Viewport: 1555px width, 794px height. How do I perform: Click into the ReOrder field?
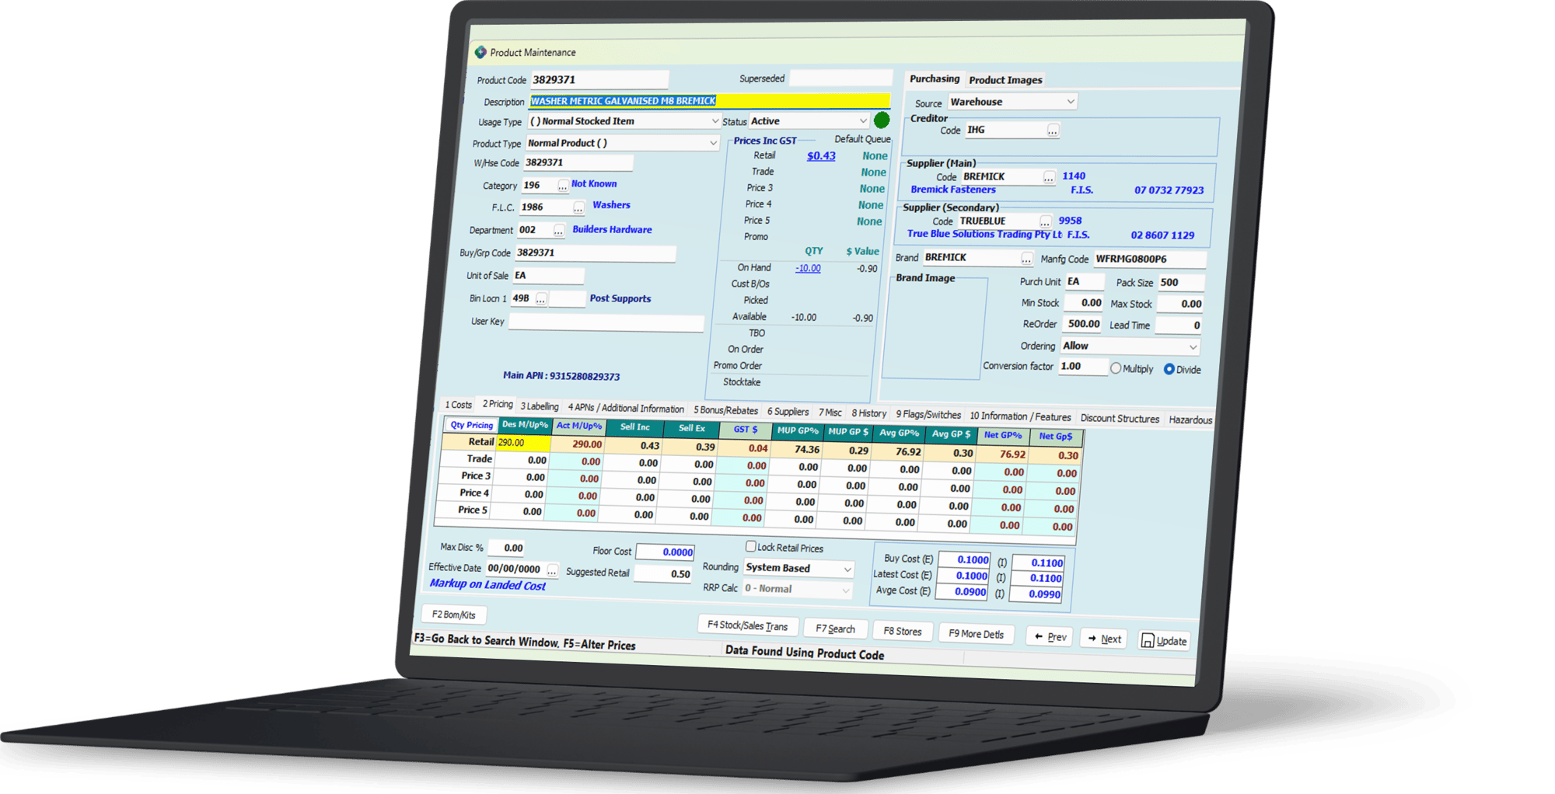point(1082,325)
